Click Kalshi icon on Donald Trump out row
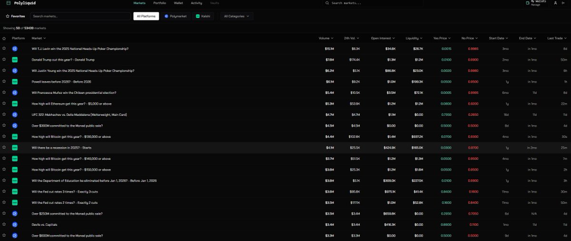Image resolution: width=571 pixels, height=241 pixels. pos(15,60)
